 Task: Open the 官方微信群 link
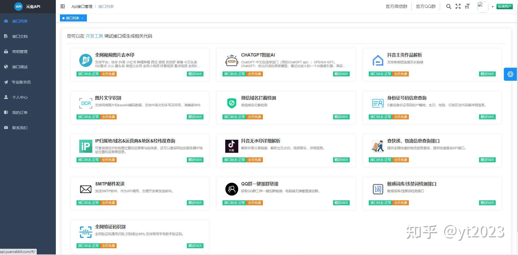click(397, 7)
